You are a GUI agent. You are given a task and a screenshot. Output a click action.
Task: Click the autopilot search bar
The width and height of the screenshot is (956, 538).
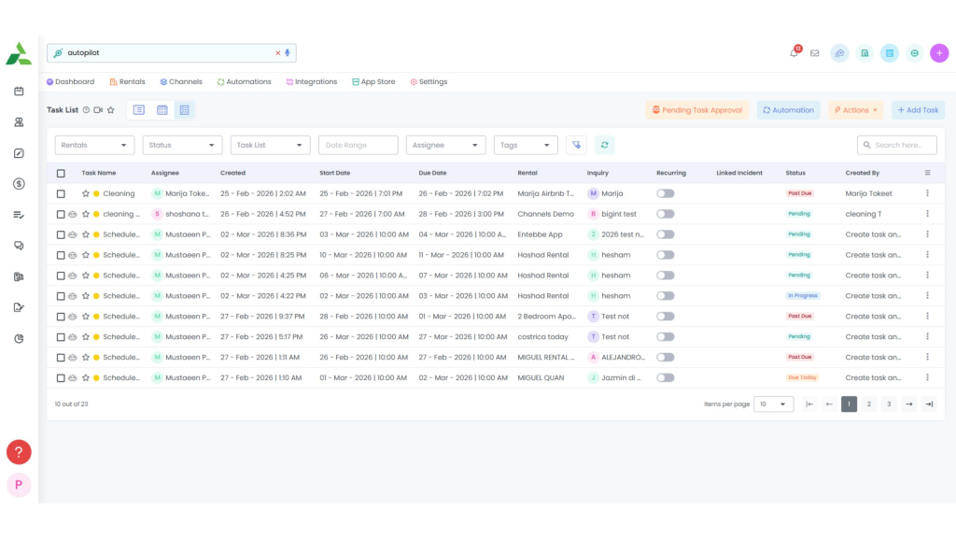[x=172, y=53]
